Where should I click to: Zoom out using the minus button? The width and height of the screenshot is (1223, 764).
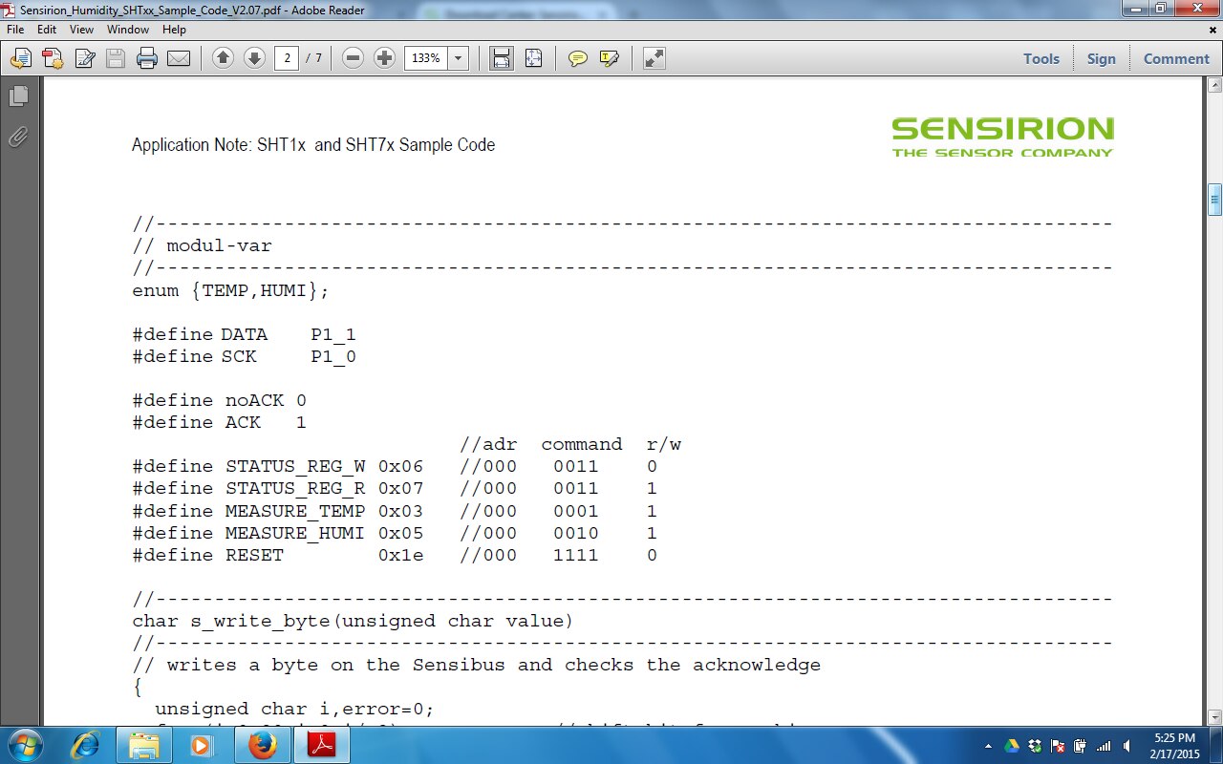coord(353,58)
